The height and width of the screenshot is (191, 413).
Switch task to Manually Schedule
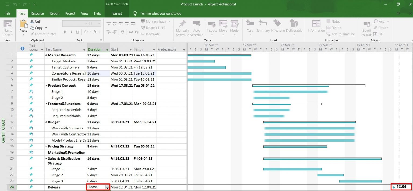pyautogui.click(x=182, y=27)
